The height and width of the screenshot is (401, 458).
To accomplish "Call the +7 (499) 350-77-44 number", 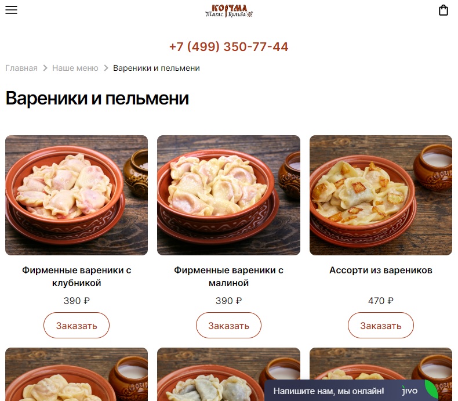I will click(228, 47).
